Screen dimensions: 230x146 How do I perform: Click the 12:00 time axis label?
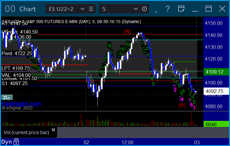[x=127, y=142]
